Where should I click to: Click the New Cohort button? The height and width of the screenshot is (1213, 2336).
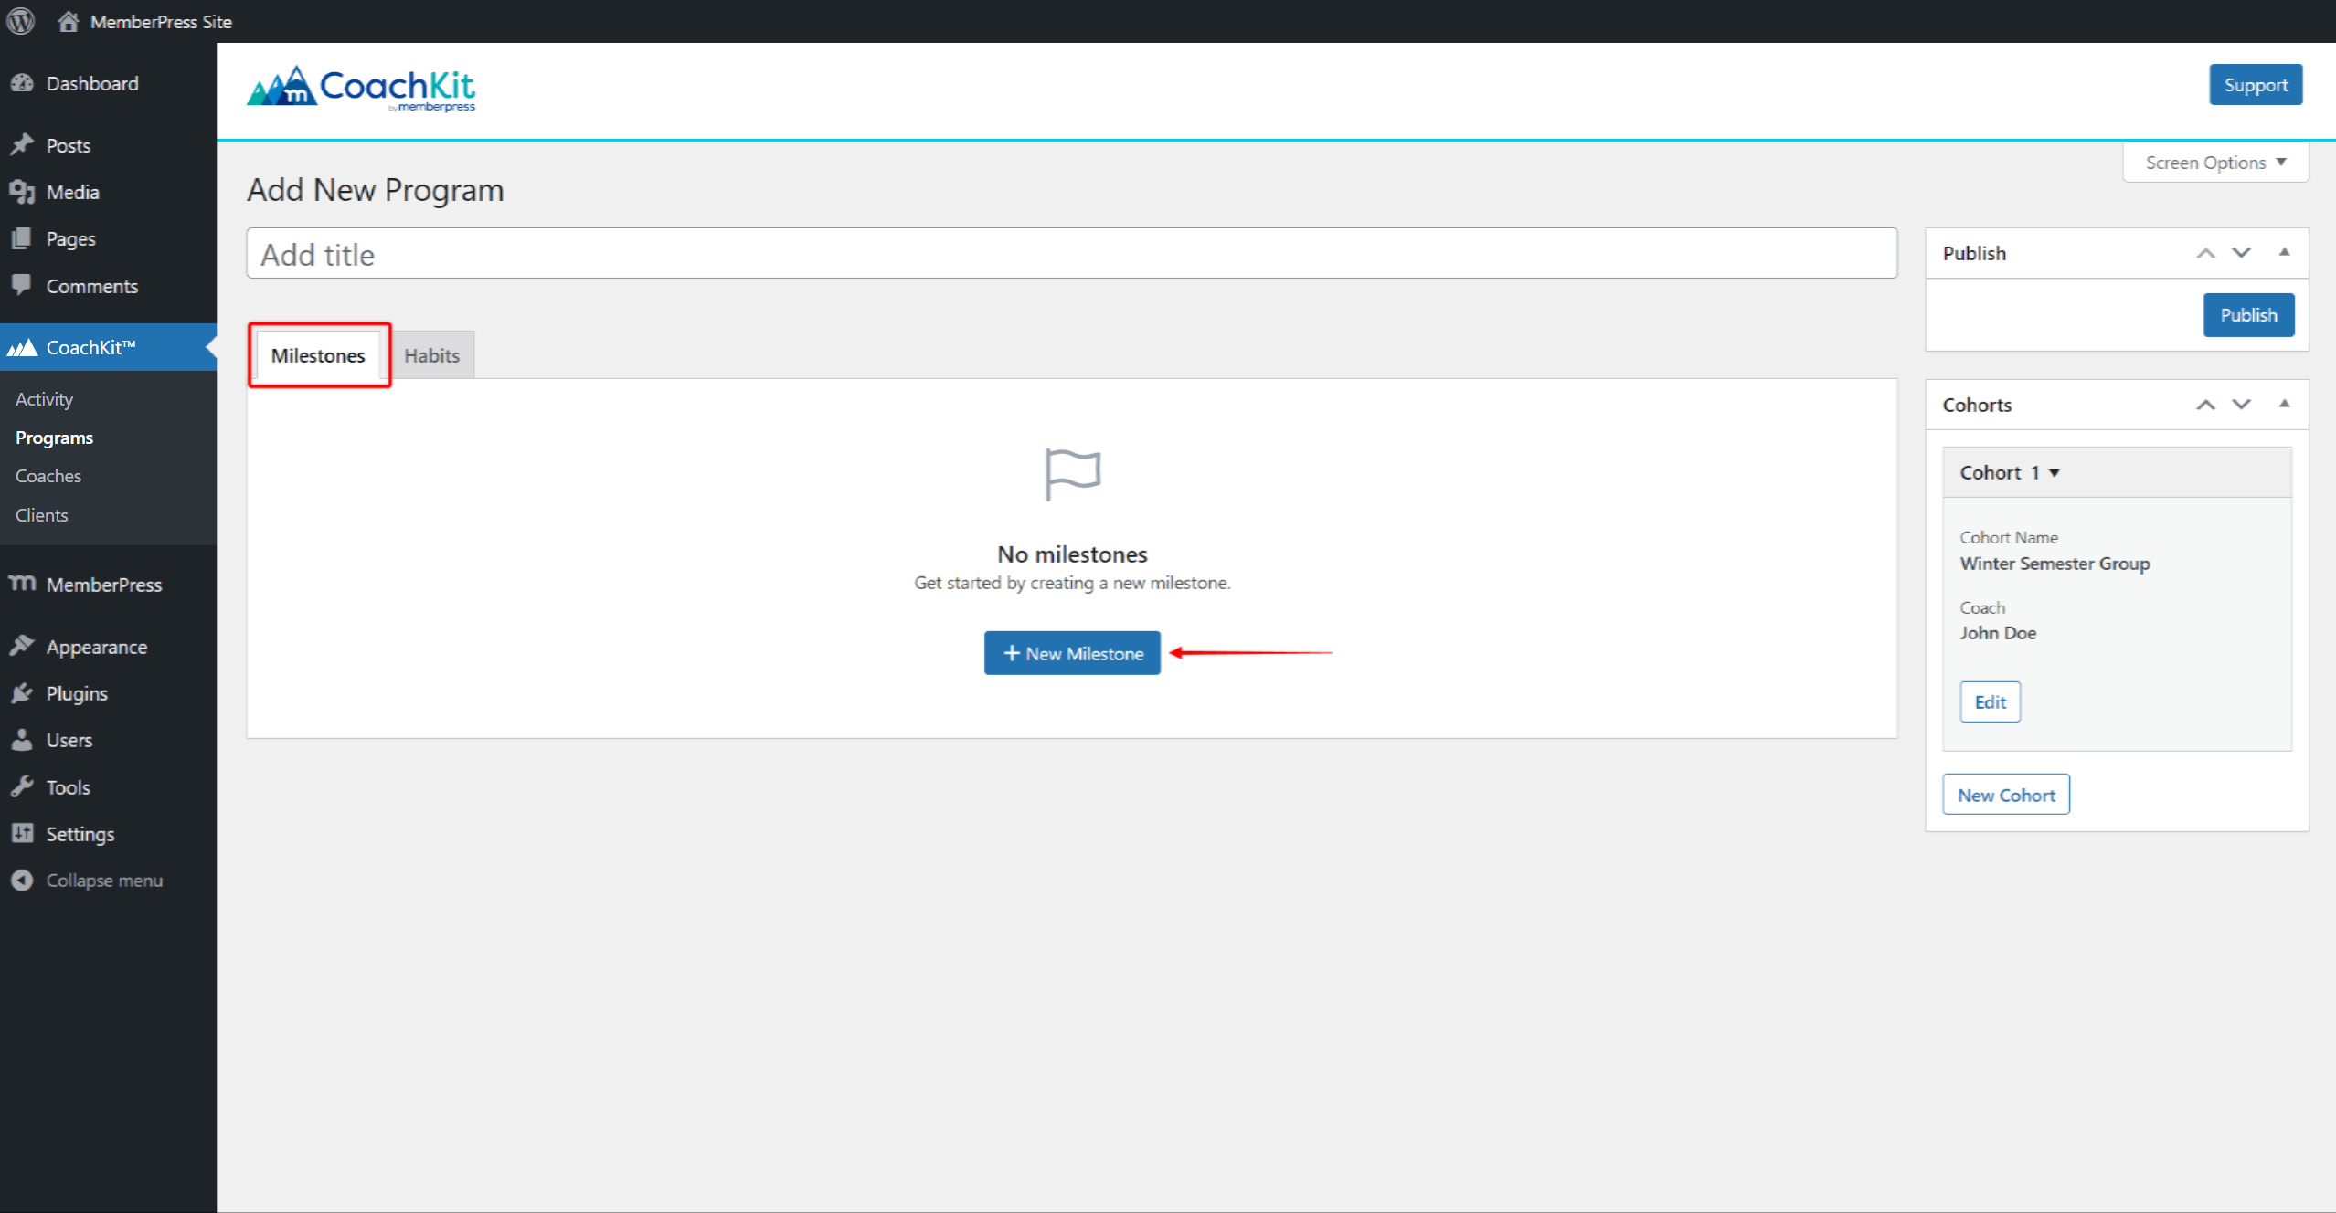(2007, 795)
